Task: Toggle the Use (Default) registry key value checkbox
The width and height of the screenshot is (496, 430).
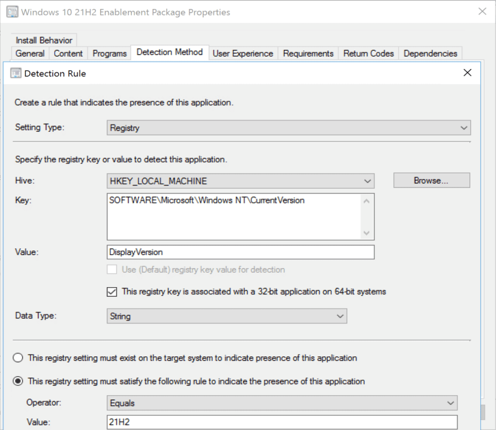Action: [x=112, y=269]
